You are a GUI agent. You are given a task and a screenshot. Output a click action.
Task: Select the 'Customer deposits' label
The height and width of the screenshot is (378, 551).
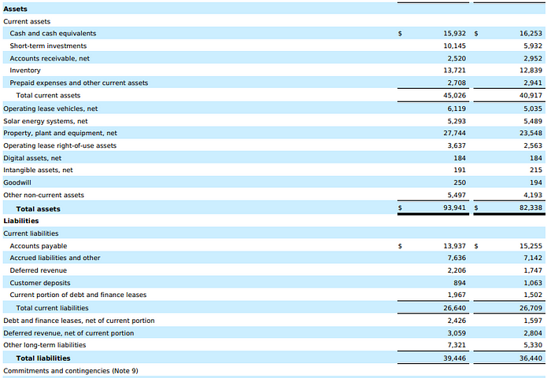coord(40,283)
